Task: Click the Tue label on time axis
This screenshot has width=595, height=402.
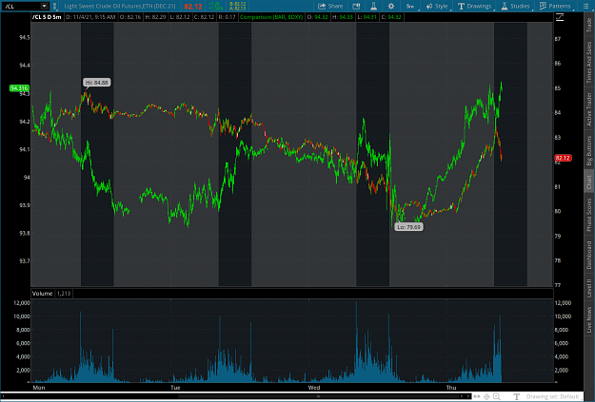Action: [175, 388]
